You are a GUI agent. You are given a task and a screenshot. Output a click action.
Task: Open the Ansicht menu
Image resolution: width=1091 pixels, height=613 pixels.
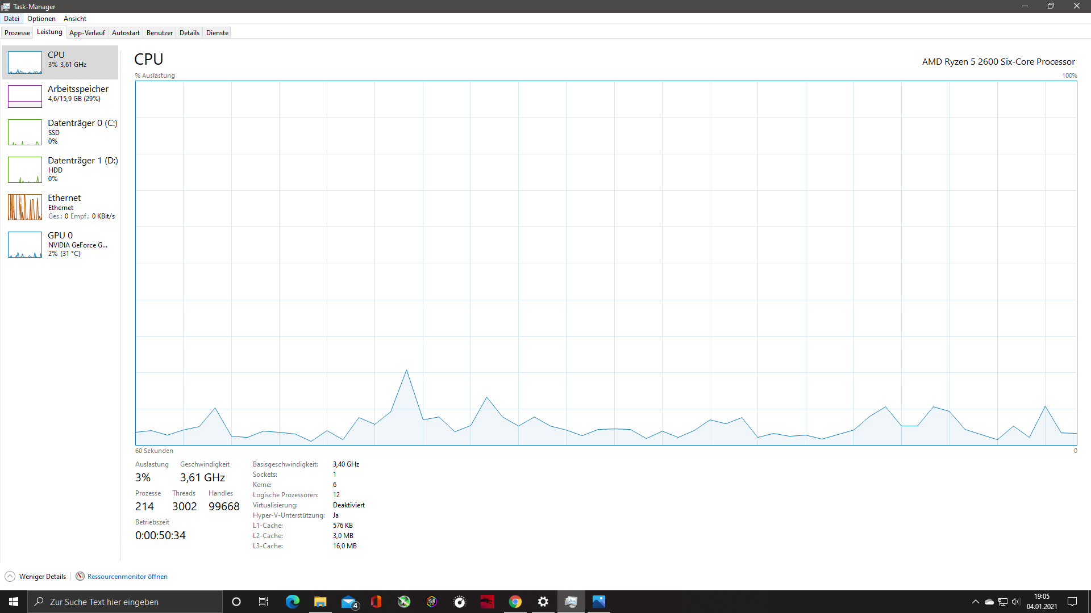(x=74, y=18)
